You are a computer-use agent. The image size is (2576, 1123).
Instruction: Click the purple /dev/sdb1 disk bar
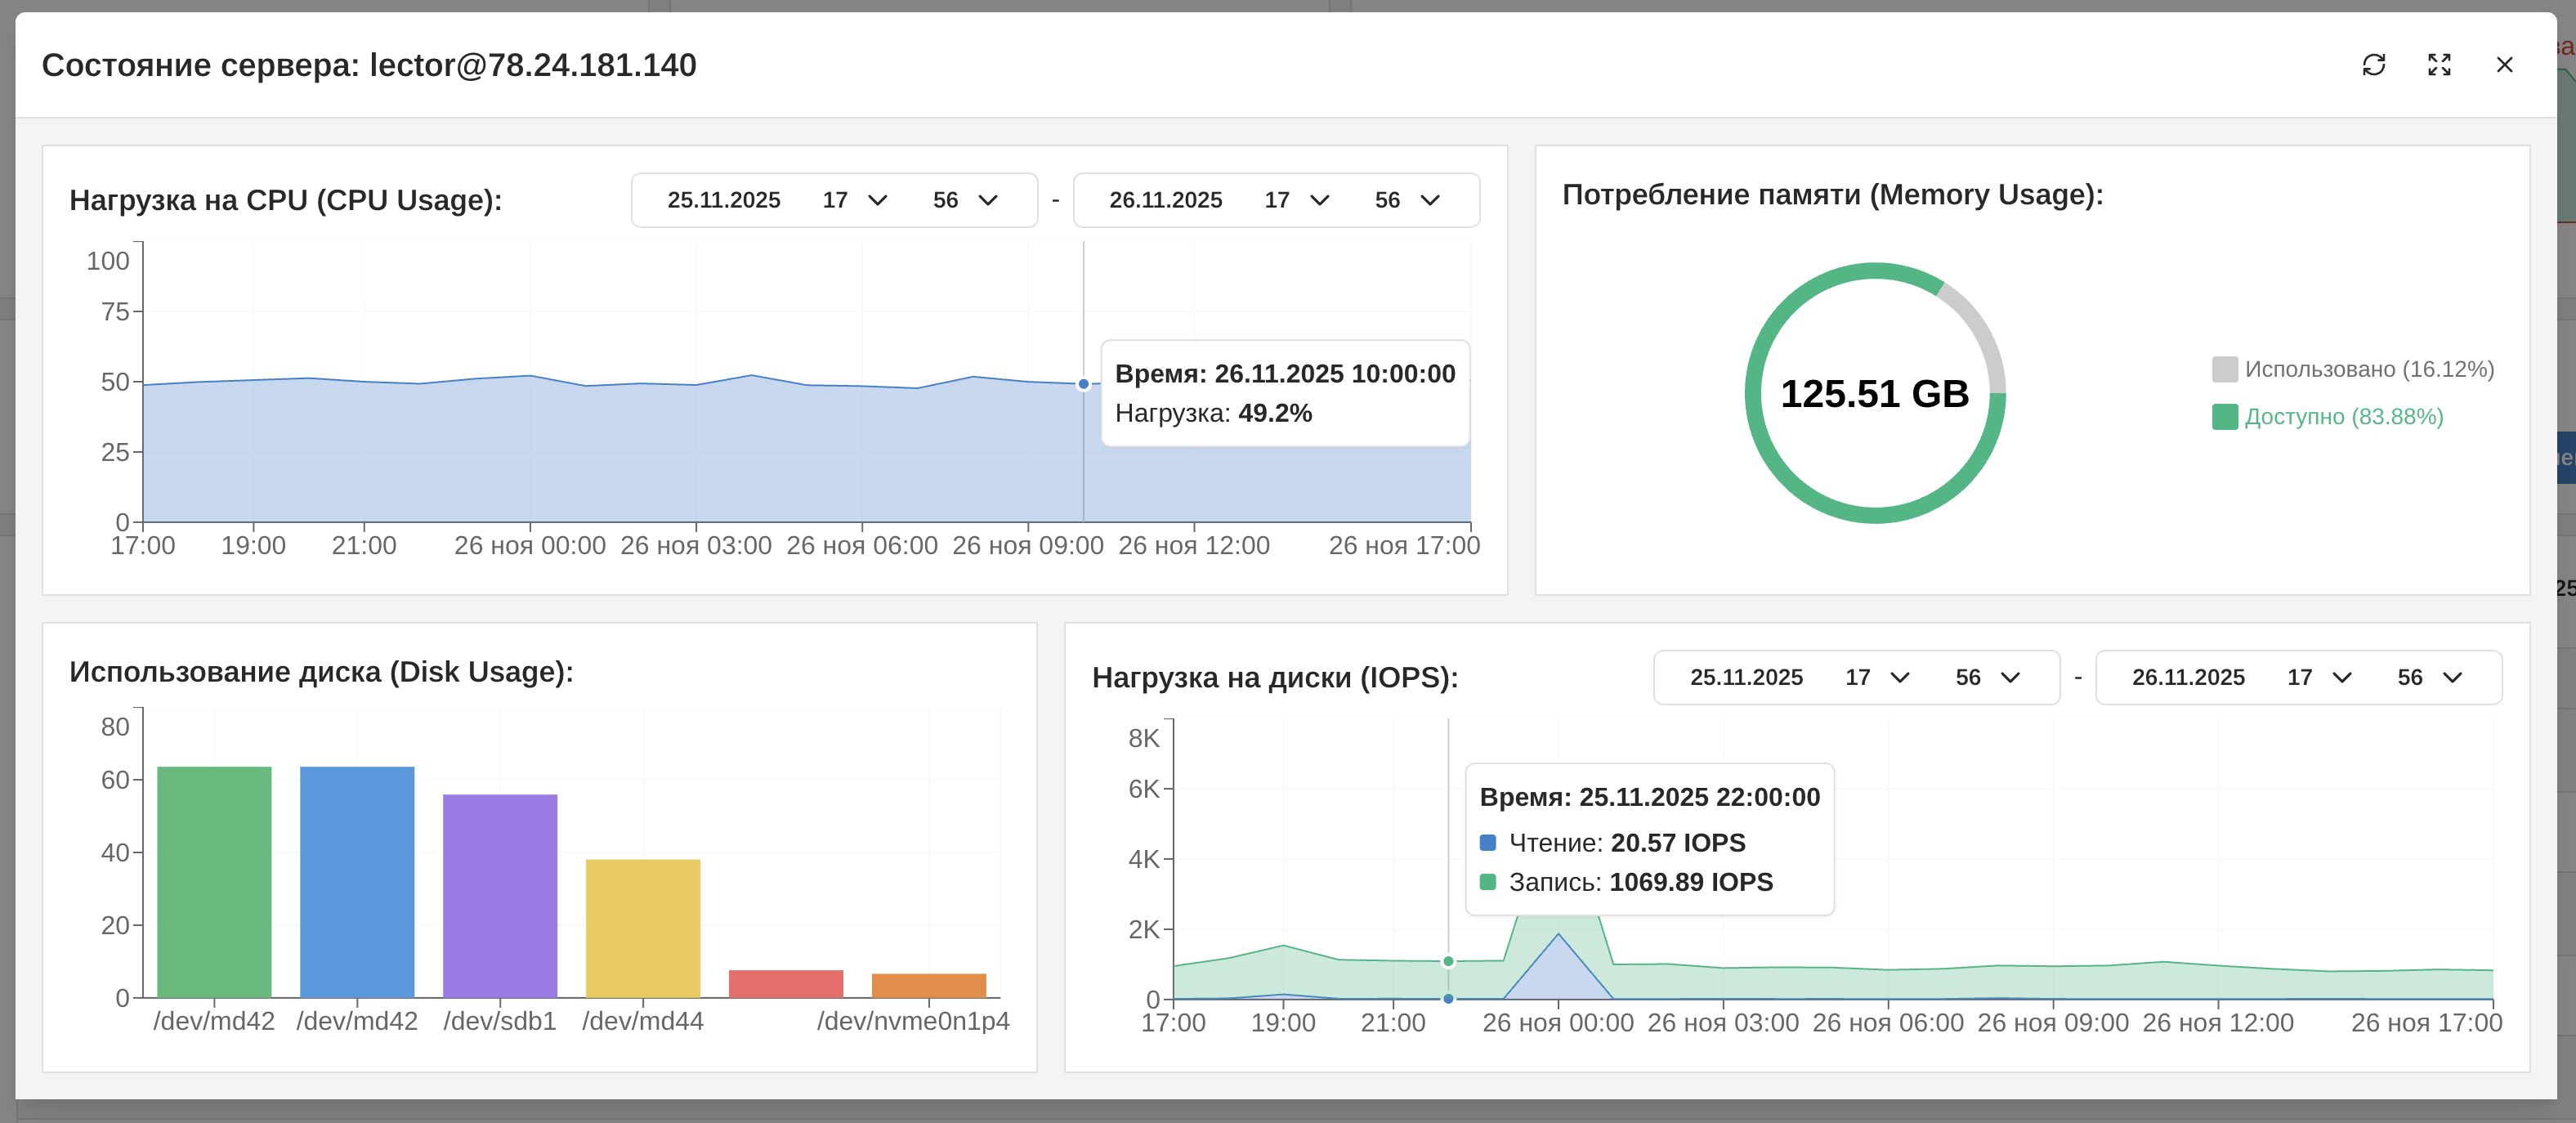pyautogui.click(x=500, y=895)
